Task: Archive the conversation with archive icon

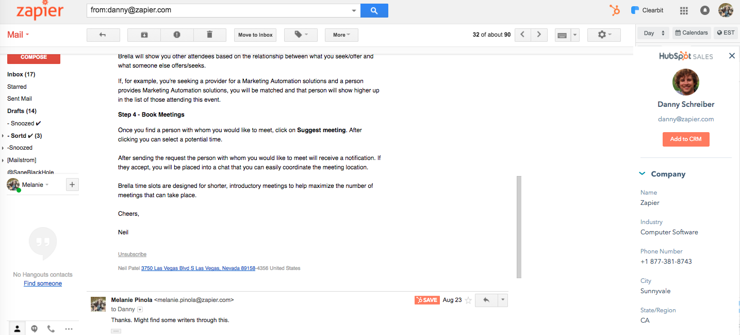Action: (144, 35)
